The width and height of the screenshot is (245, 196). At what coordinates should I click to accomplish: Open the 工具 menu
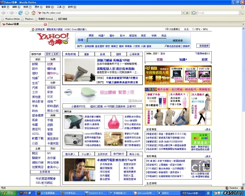pyautogui.click(x=61, y=7)
